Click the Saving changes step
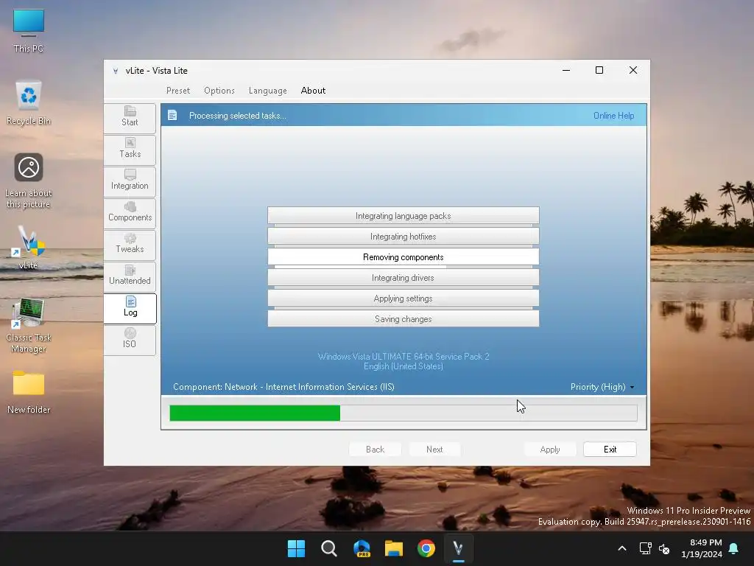Screen dimensions: 754x566 click(403, 318)
